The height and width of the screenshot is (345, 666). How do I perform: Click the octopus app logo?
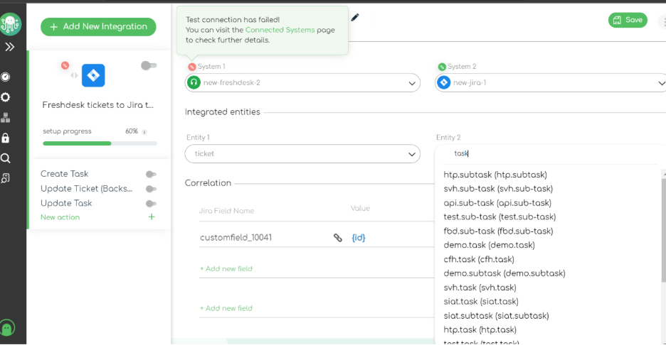(10, 23)
